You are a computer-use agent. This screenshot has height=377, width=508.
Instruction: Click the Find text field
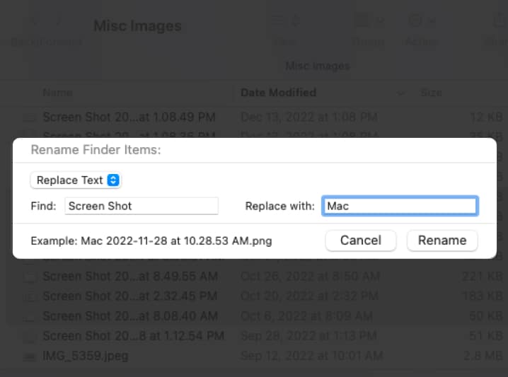[142, 206]
